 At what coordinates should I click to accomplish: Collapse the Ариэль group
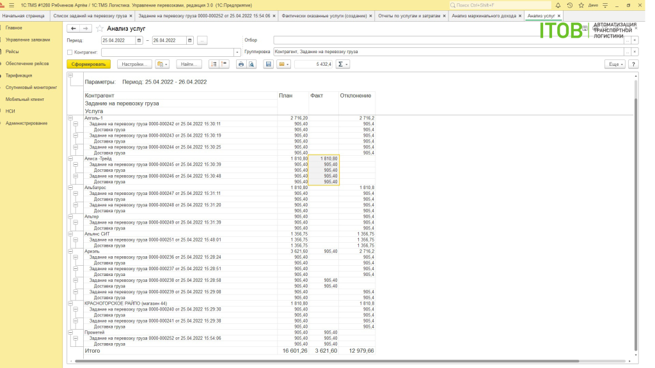(x=70, y=251)
